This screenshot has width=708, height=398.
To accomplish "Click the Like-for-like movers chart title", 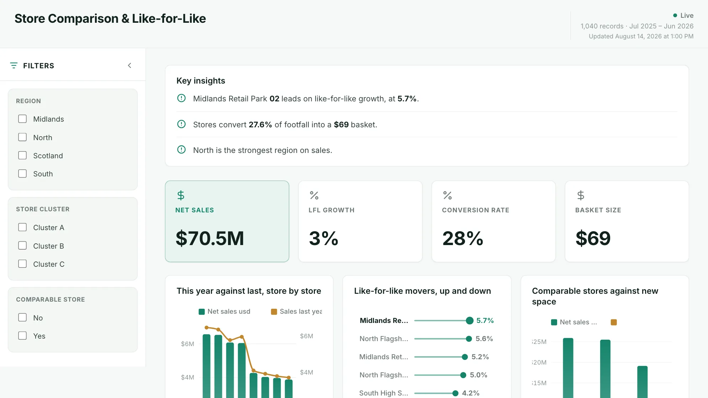I will tap(422, 291).
